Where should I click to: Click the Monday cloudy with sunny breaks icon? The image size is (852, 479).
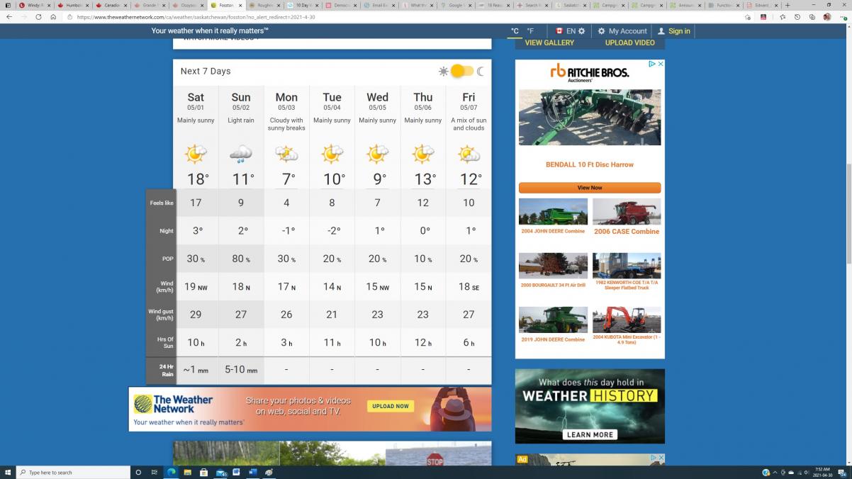click(x=286, y=154)
